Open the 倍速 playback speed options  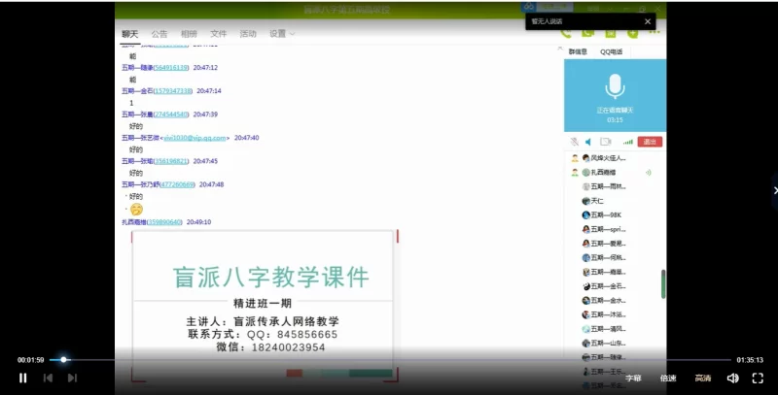(668, 378)
